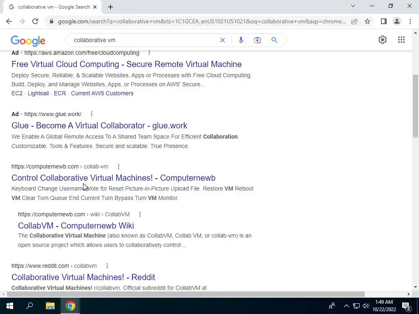Click the https://www.glue.work/ ad URL text
The image size is (419, 314).
53,114
